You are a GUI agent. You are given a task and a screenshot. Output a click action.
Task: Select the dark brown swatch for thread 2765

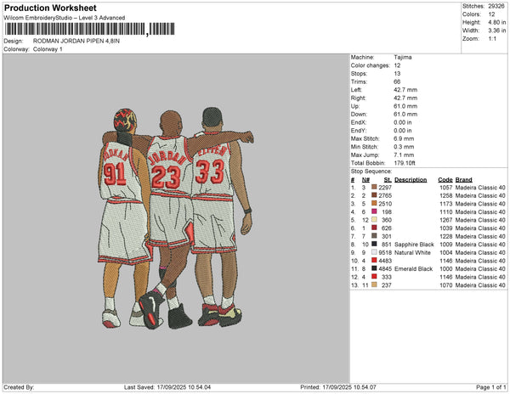click(x=374, y=195)
